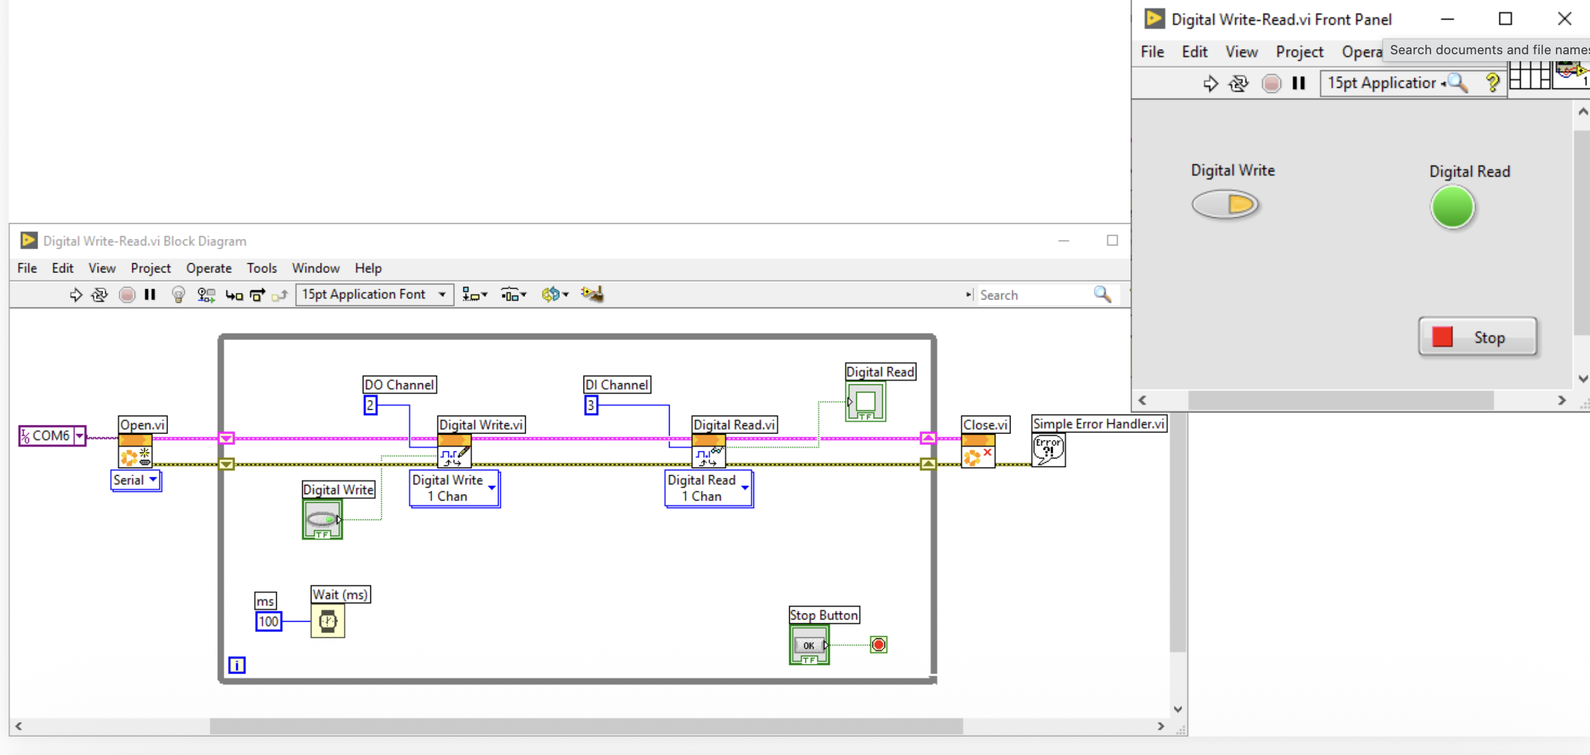This screenshot has width=1590, height=755.
Task: Select Close.vi node icon
Action: 978,451
